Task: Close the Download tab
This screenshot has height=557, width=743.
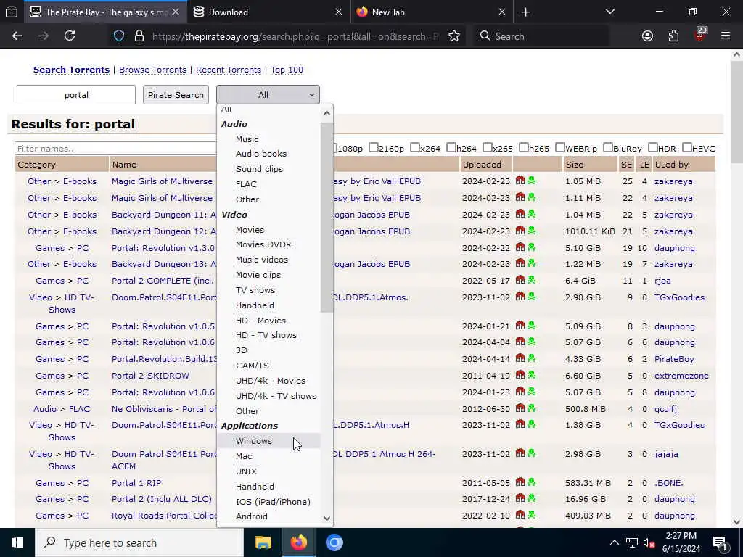Action: pos(338,12)
